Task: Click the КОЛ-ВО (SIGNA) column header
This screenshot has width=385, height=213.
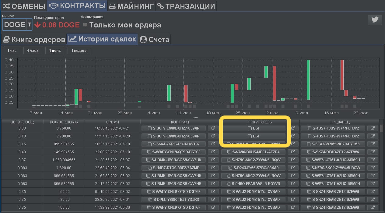Action: tap(64, 122)
